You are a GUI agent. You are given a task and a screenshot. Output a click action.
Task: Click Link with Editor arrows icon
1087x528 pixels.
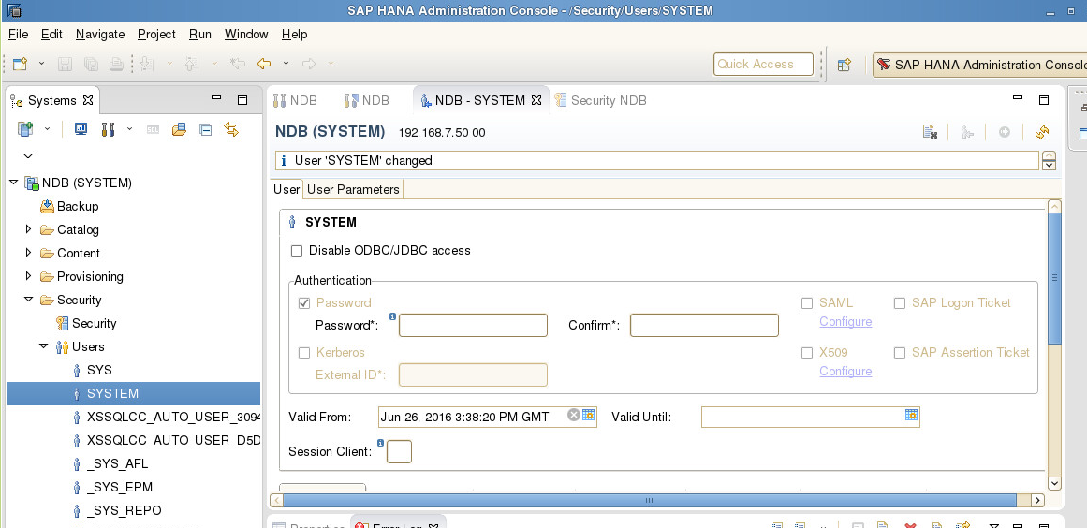(x=231, y=129)
